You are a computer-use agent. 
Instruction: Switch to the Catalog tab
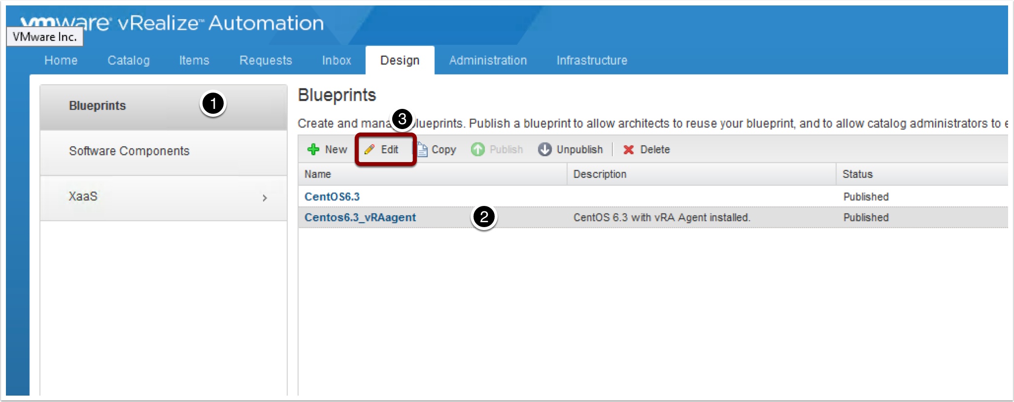[x=129, y=60]
